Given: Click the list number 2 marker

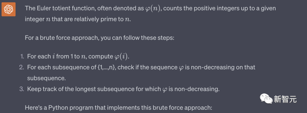Looking at the screenshot, I should pyautogui.click(x=21, y=68).
